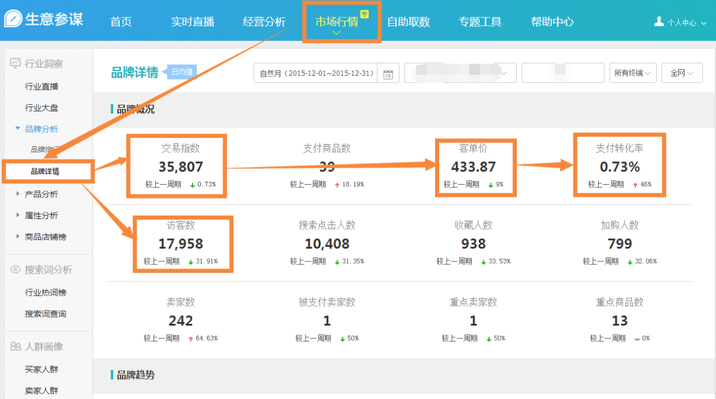Viewport: 716px width, 399px height.
Task: Go to the 首页 tab
Action: (121, 22)
